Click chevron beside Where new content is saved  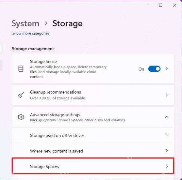(167, 151)
